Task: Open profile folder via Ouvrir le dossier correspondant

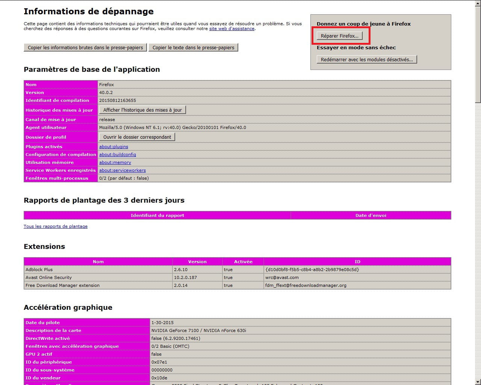Action: pyautogui.click(x=137, y=137)
